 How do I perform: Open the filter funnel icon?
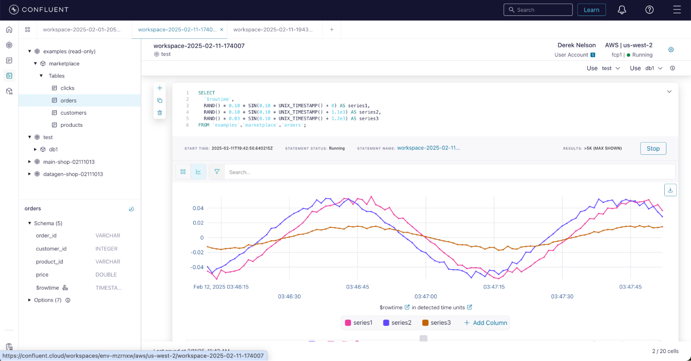click(x=217, y=172)
